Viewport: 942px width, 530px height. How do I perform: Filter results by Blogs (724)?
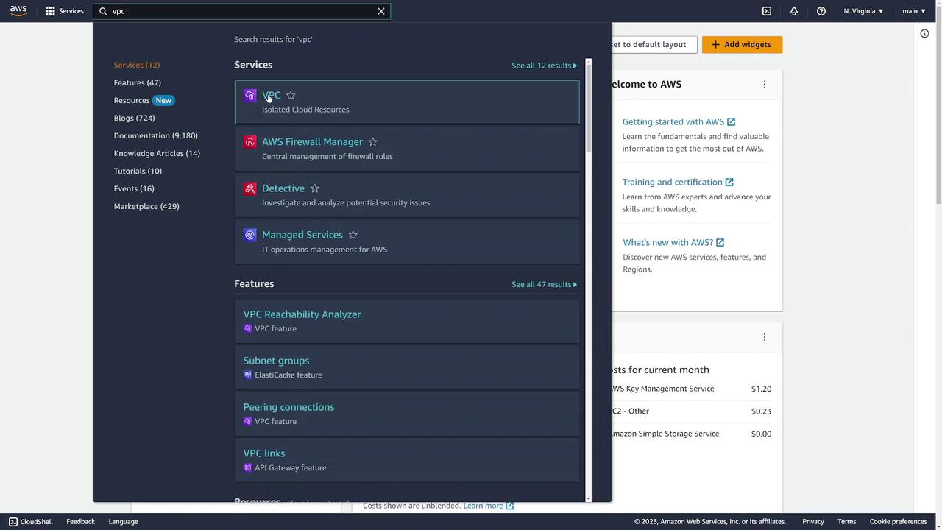tap(134, 118)
